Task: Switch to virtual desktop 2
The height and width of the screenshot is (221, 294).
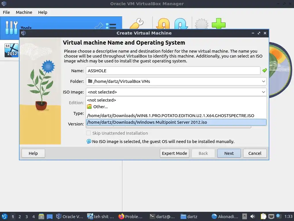Action: click(20, 216)
